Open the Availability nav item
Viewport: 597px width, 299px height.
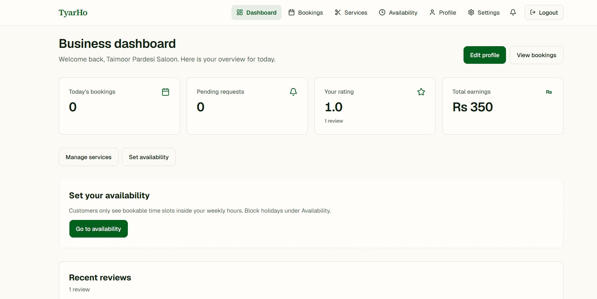[x=398, y=12]
